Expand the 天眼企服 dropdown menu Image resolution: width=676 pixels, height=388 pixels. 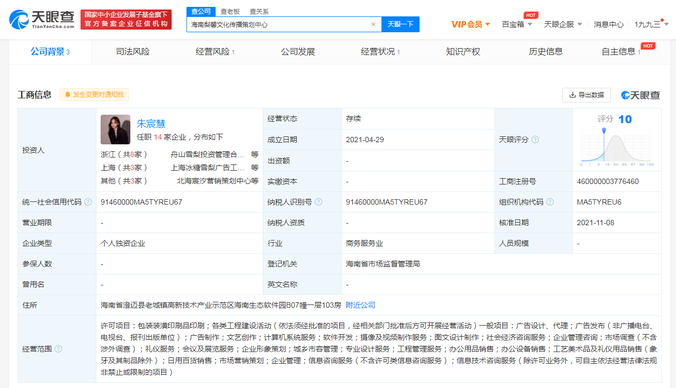click(x=563, y=24)
